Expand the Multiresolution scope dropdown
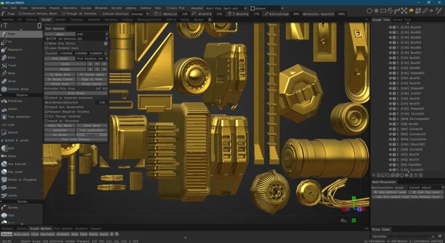This screenshot has height=243, width=445. tap(425, 187)
